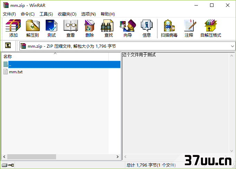Launch the 向导 (Wizard) tool
Screen dimensions: 236x169
[x=128, y=28]
